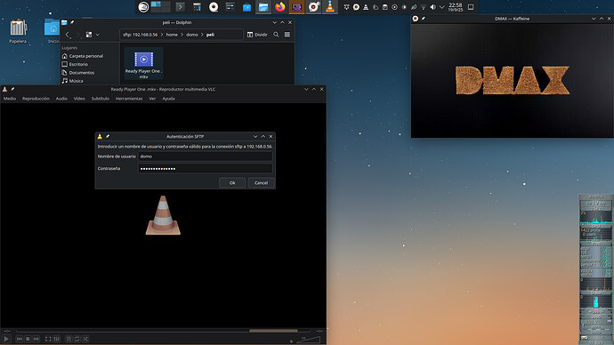
Task: Open the Discover store icon in panel
Action: 246,7
